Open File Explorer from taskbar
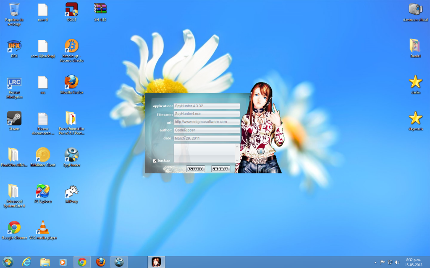 tap(45, 262)
